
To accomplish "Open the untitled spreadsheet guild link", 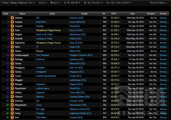I will tap(46, 76).
